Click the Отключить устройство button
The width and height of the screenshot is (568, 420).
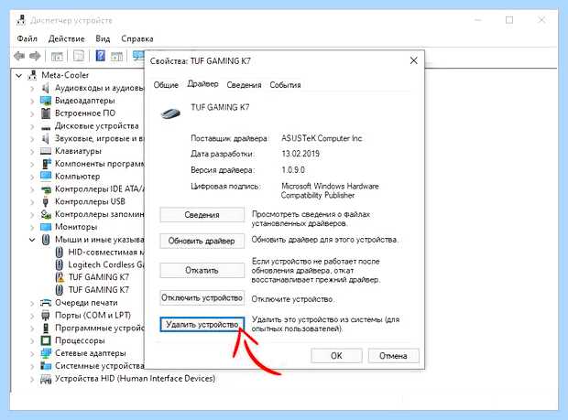[x=202, y=297]
